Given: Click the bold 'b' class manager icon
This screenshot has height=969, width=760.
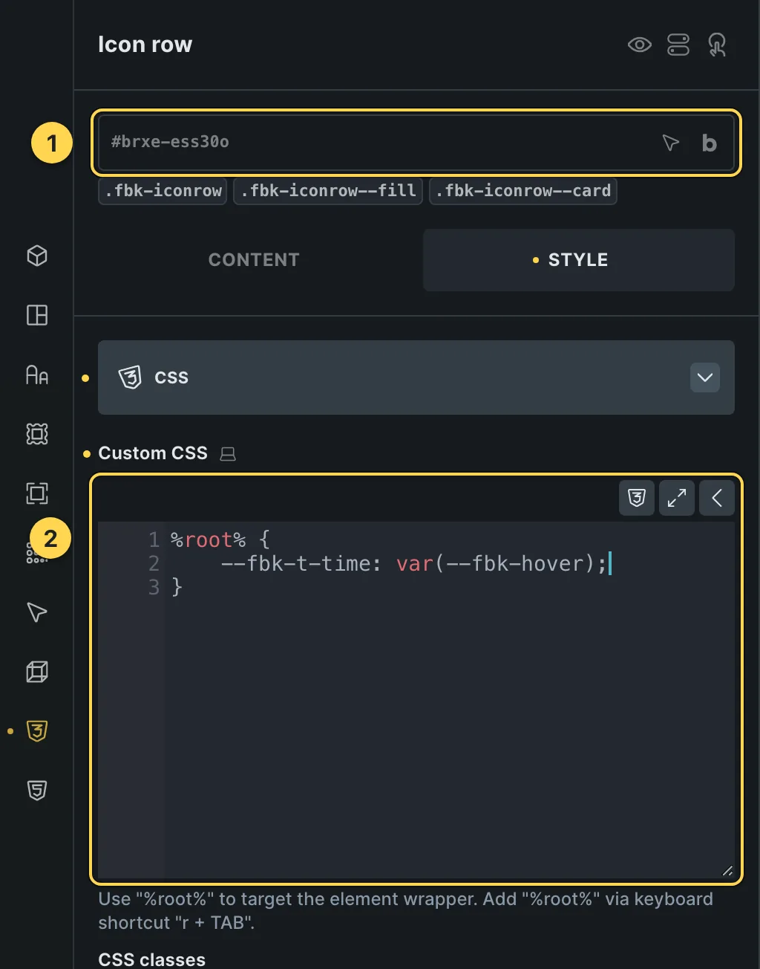Looking at the screenshot, I should click(709, 143).
